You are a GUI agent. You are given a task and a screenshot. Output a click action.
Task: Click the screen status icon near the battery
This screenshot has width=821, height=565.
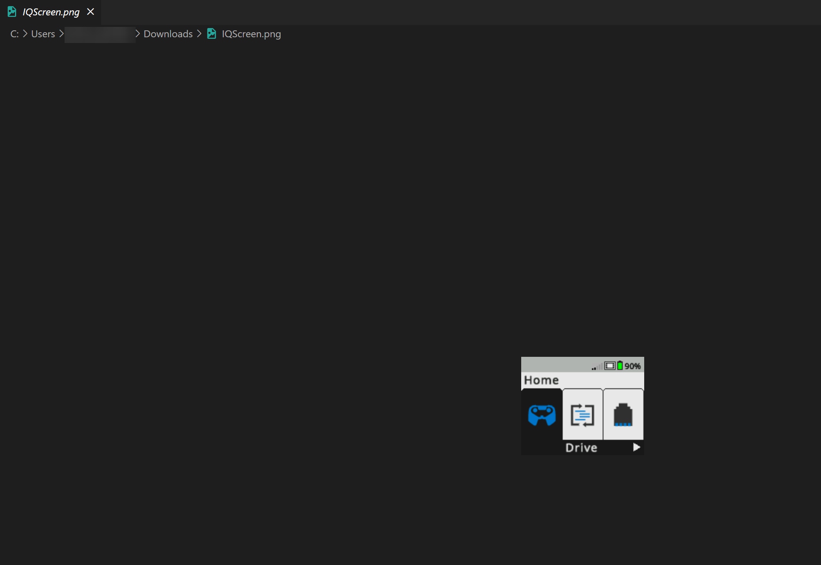[x=610, y=366]
